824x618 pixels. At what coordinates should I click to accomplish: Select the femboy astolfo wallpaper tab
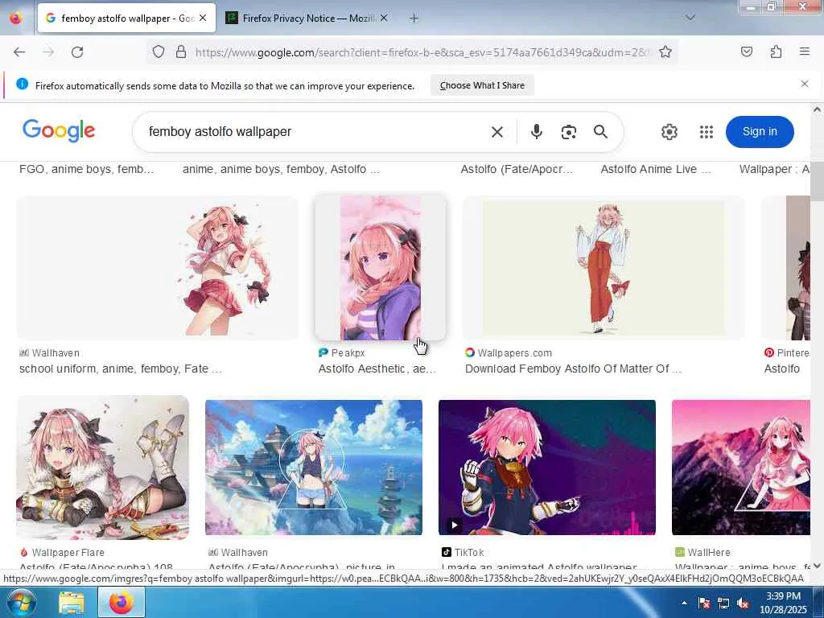click(126, 18)
